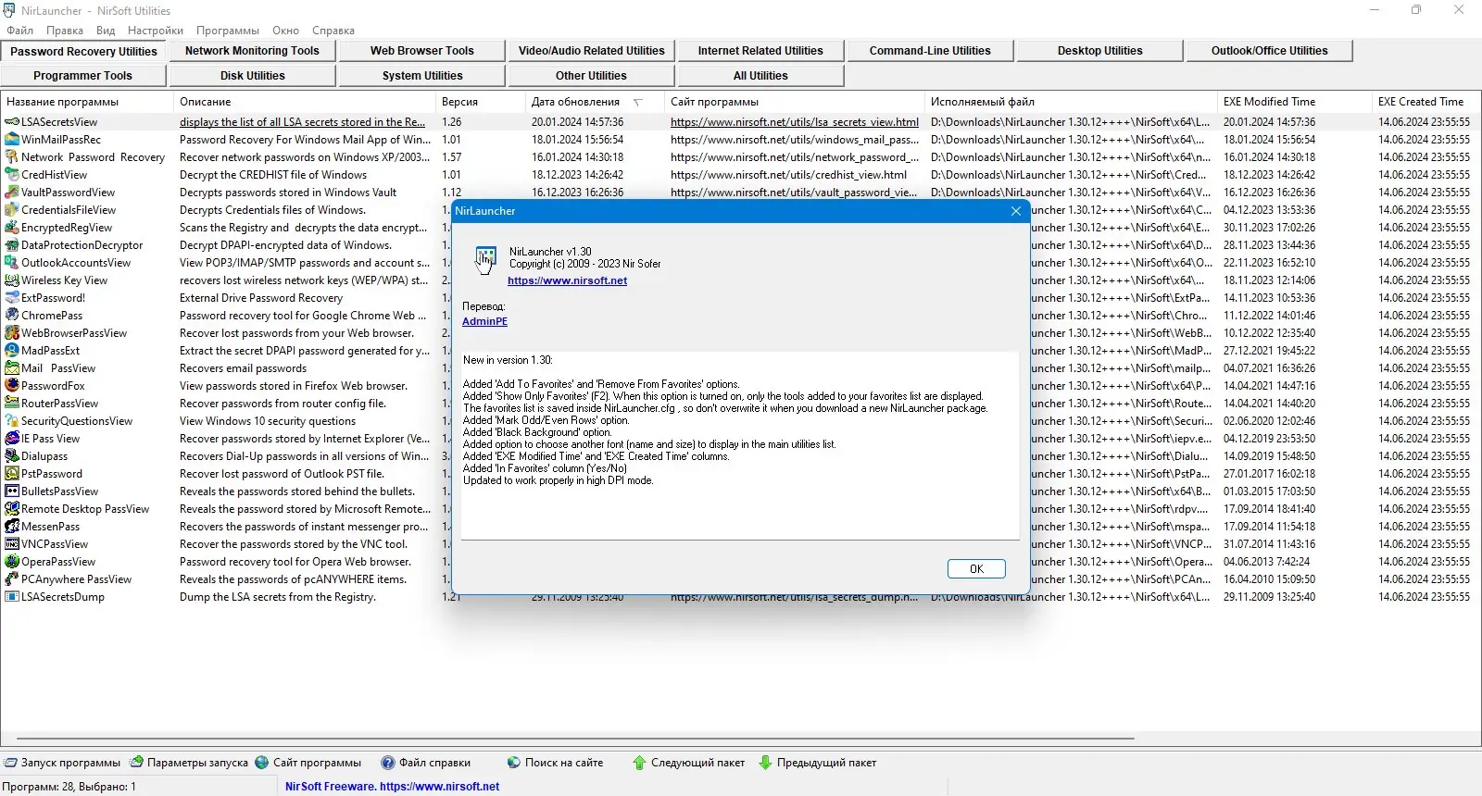Click the LSASecretsDump program icon
The width and height of the screenshot is (1482, 796).
click(12, 597)
